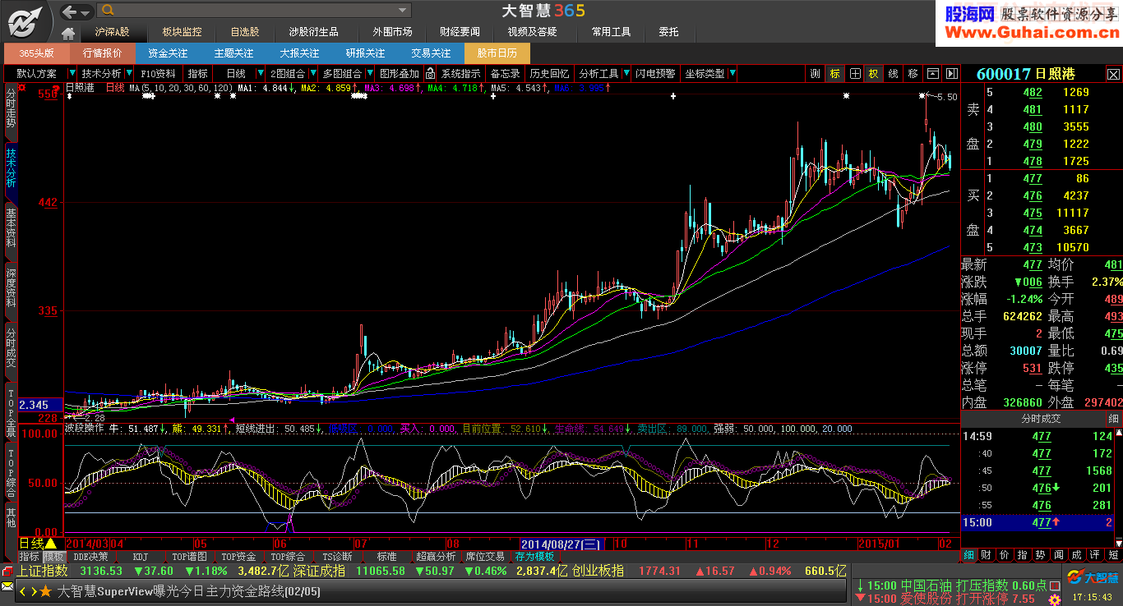Toggle the 权 adjustment button
1123x606 pixels.
[x=873, y=73]
